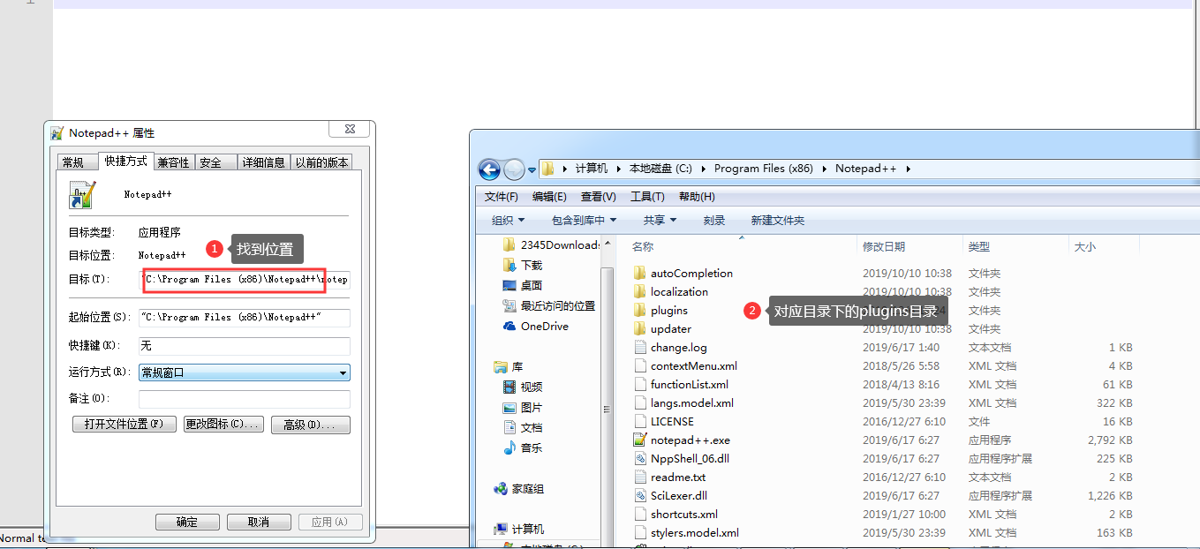Click the 打开文件位置 button
Screen dimensions: 1200x549
click(x=124, y=425)
